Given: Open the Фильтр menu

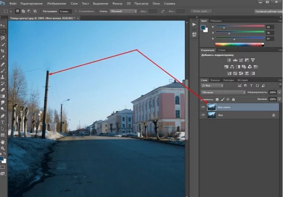Looking at the screenshot, I should (118, 3).
